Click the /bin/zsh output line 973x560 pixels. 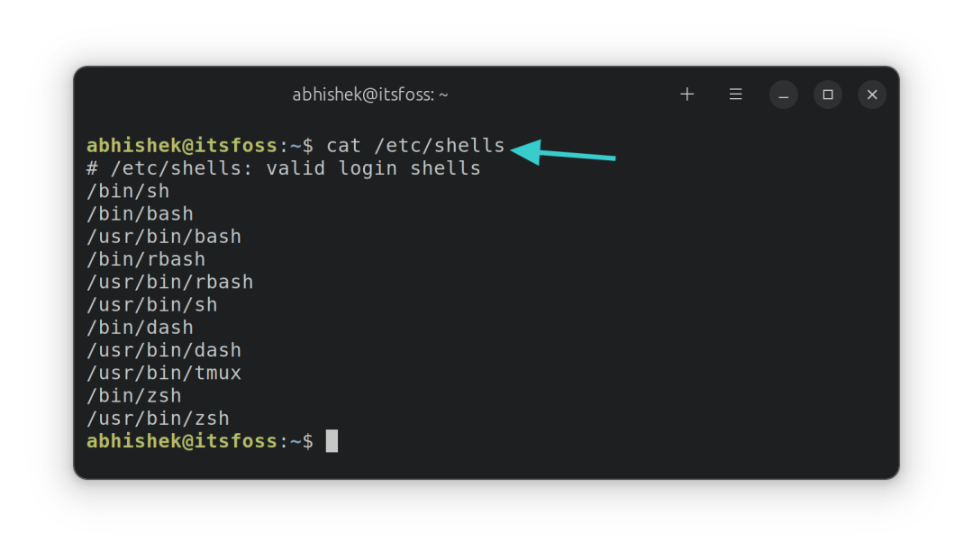tap(134, 395)
